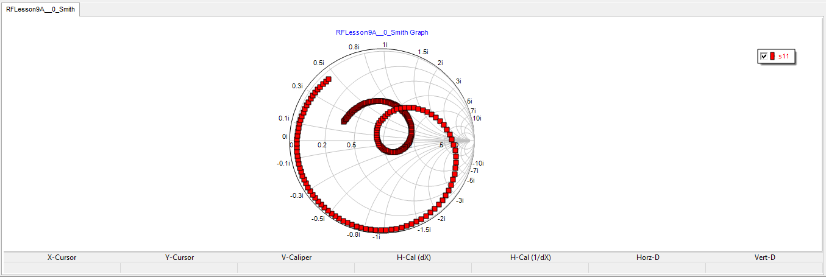Click the -1i reactance label at bottom
This screenshot has width=826, height=277.
[376, 237]
